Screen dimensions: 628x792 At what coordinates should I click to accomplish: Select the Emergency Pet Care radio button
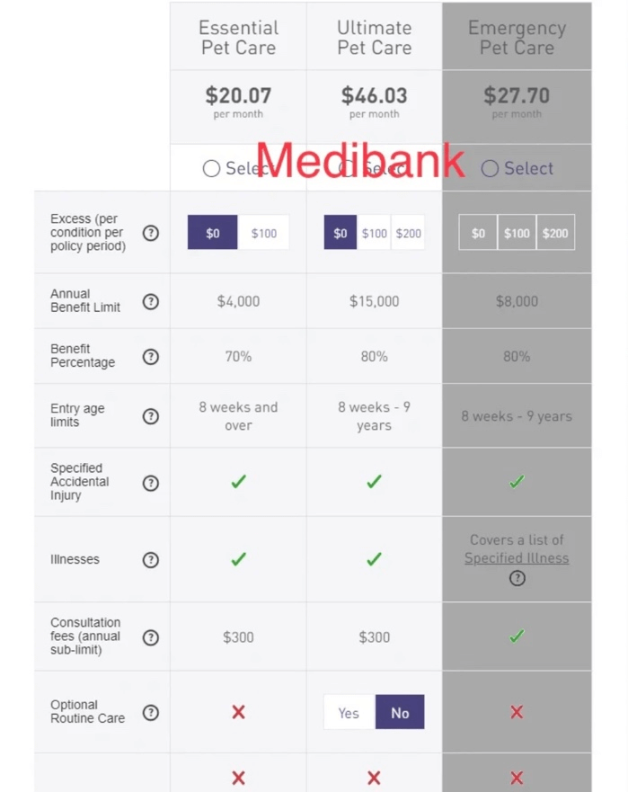click(x=490, y=168)
